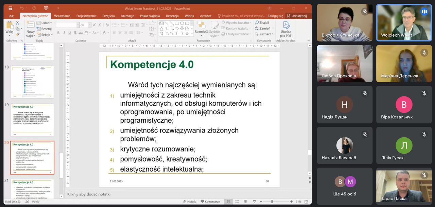Viewport: 435px width, 207px height.
Task: Click the Udostępnij share button
Action: click(297, 16)
